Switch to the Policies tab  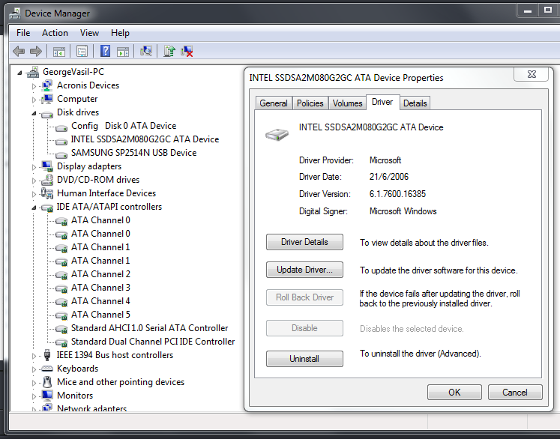pos(310,103)
